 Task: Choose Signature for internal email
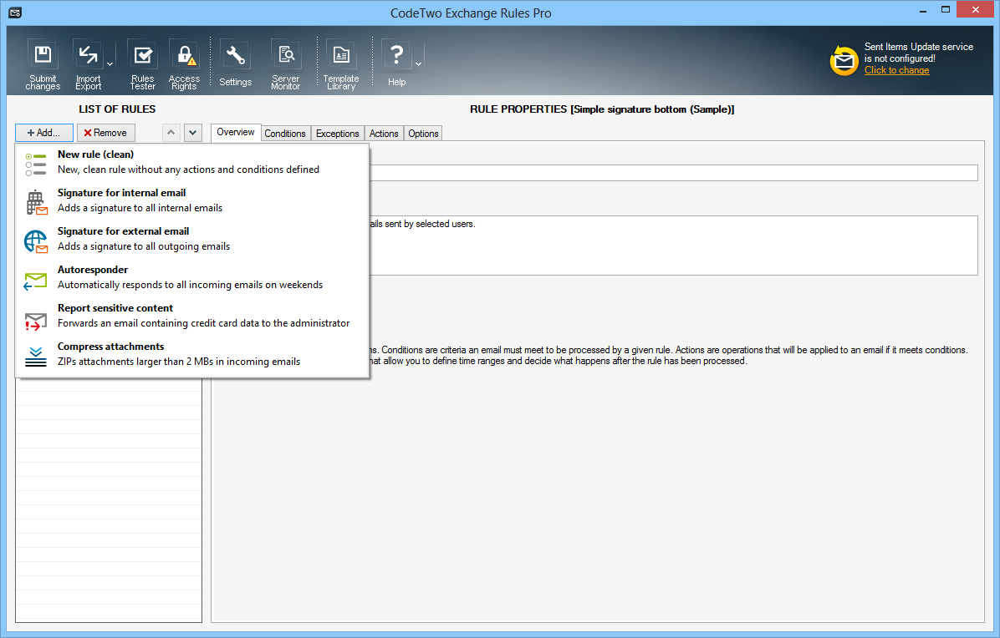[x=192, y=200]
